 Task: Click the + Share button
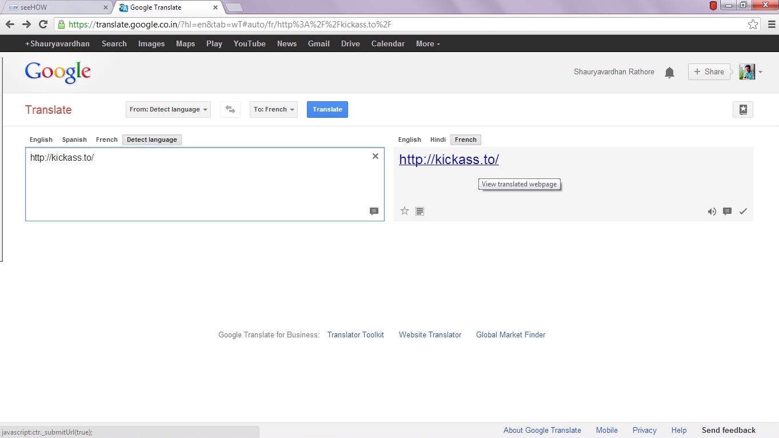click(x=709, y=71)
